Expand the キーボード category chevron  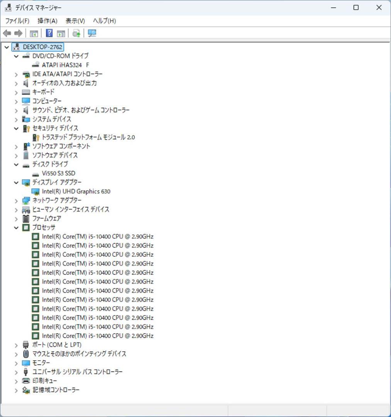16,92
